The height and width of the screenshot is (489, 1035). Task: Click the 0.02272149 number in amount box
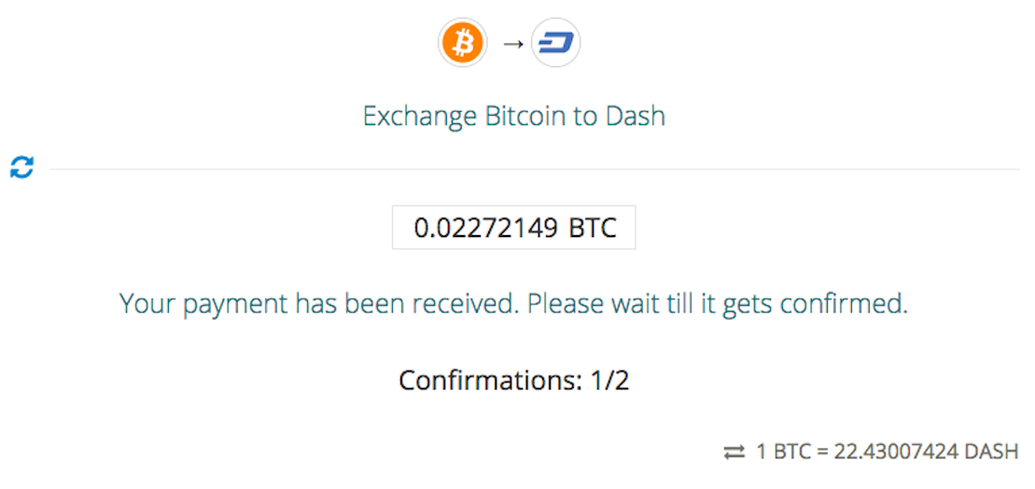486,229
